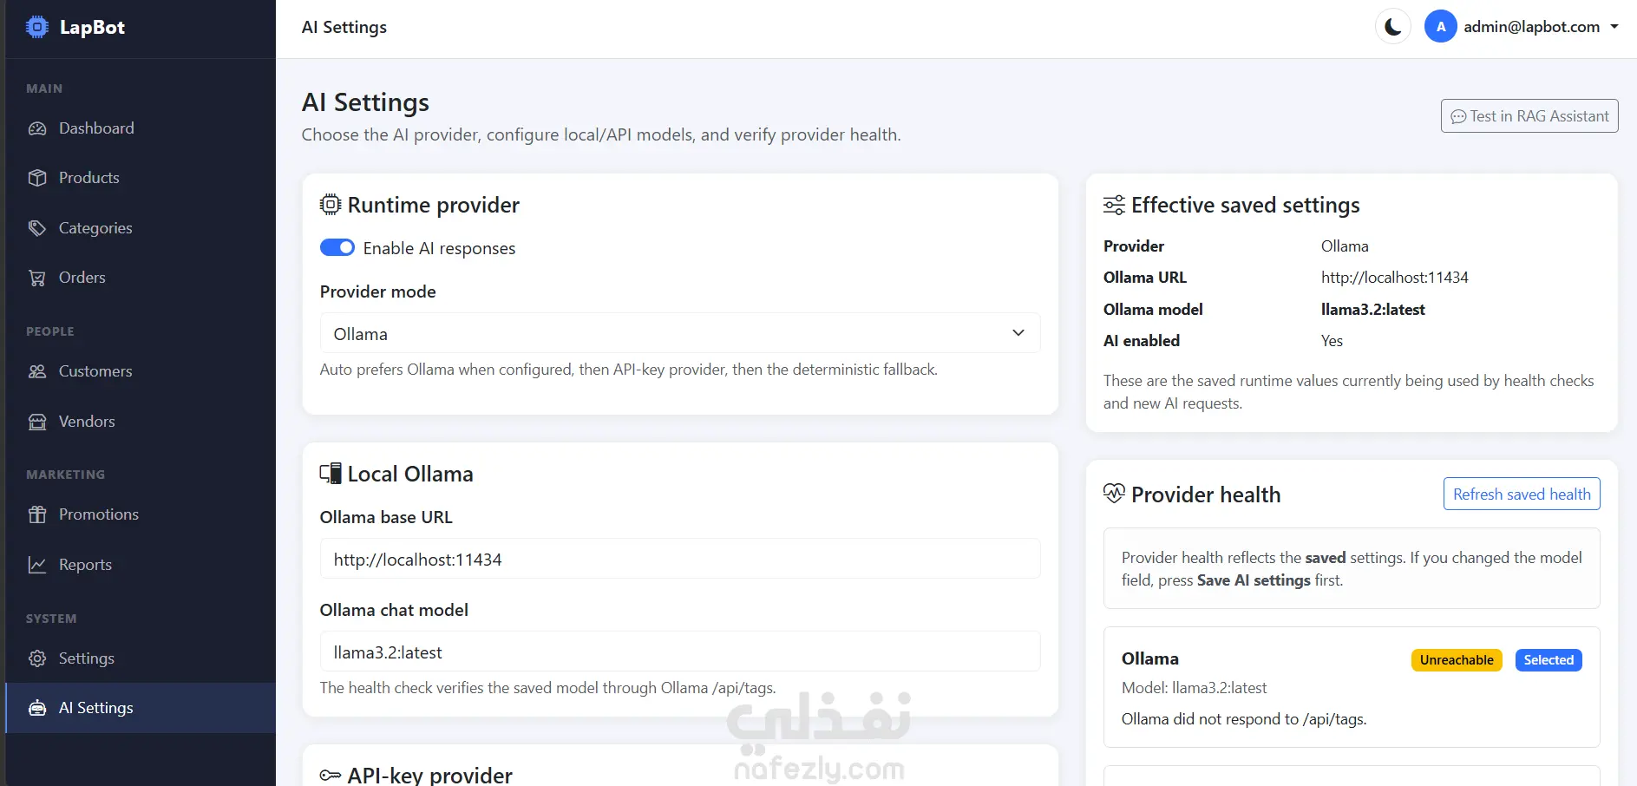Click the Orders cart icon
The width and height of the screenshot is (1637, 786).
point(37,278)
